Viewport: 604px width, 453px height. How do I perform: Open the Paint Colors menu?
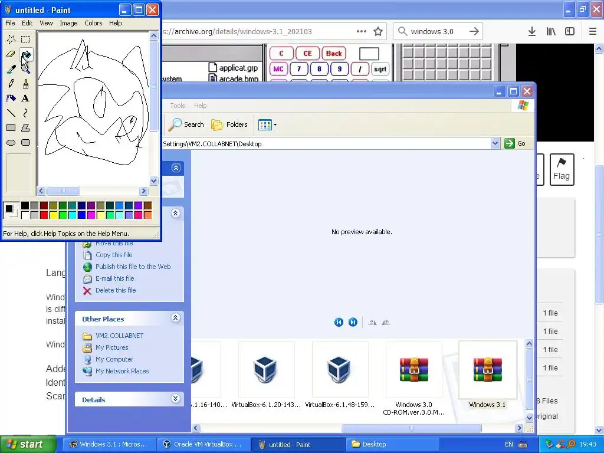coord(93,23)
